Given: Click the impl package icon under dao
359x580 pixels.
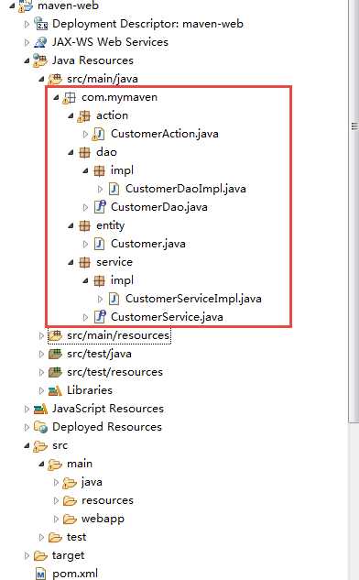Looking at the screenshot, I should point(99,170).
